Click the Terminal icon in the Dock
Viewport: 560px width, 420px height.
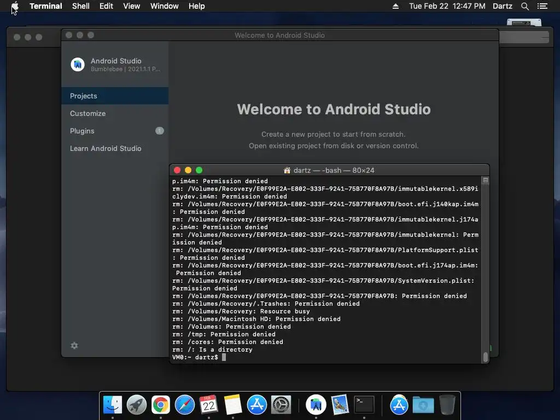pos(364,405)
